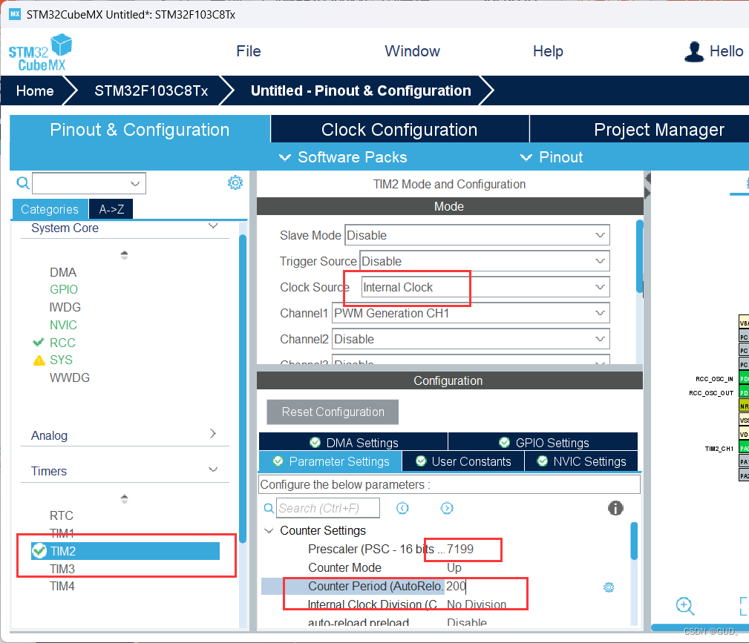Screen dimensions: 749x643
Task: Select GPIO in System Core list
Action: (64, 289)
